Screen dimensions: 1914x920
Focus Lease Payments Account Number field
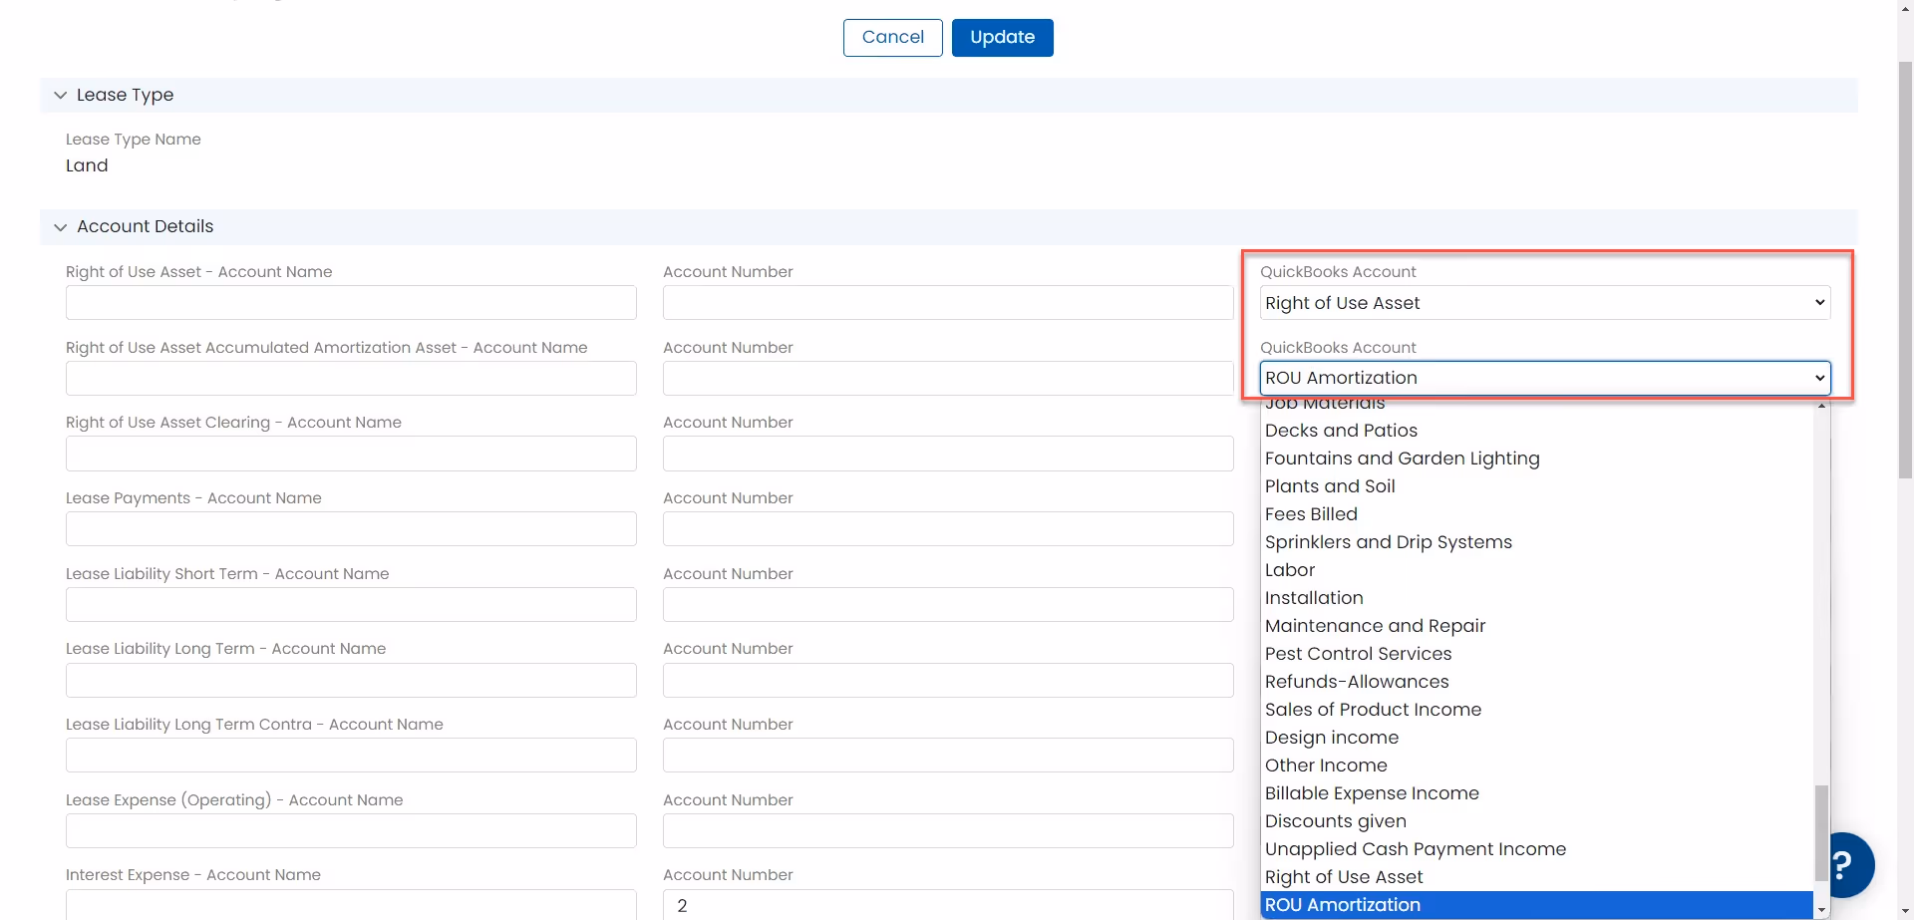[948, 529]
